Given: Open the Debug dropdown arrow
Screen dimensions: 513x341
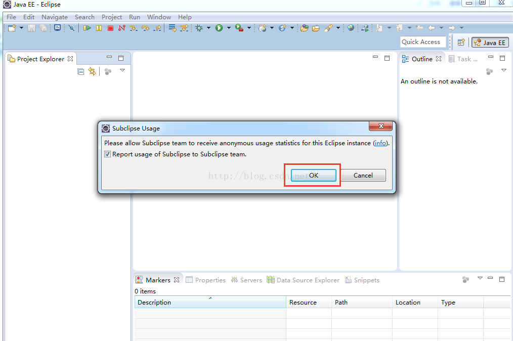Looking at the screenshot, I should (x=208, y=28).
